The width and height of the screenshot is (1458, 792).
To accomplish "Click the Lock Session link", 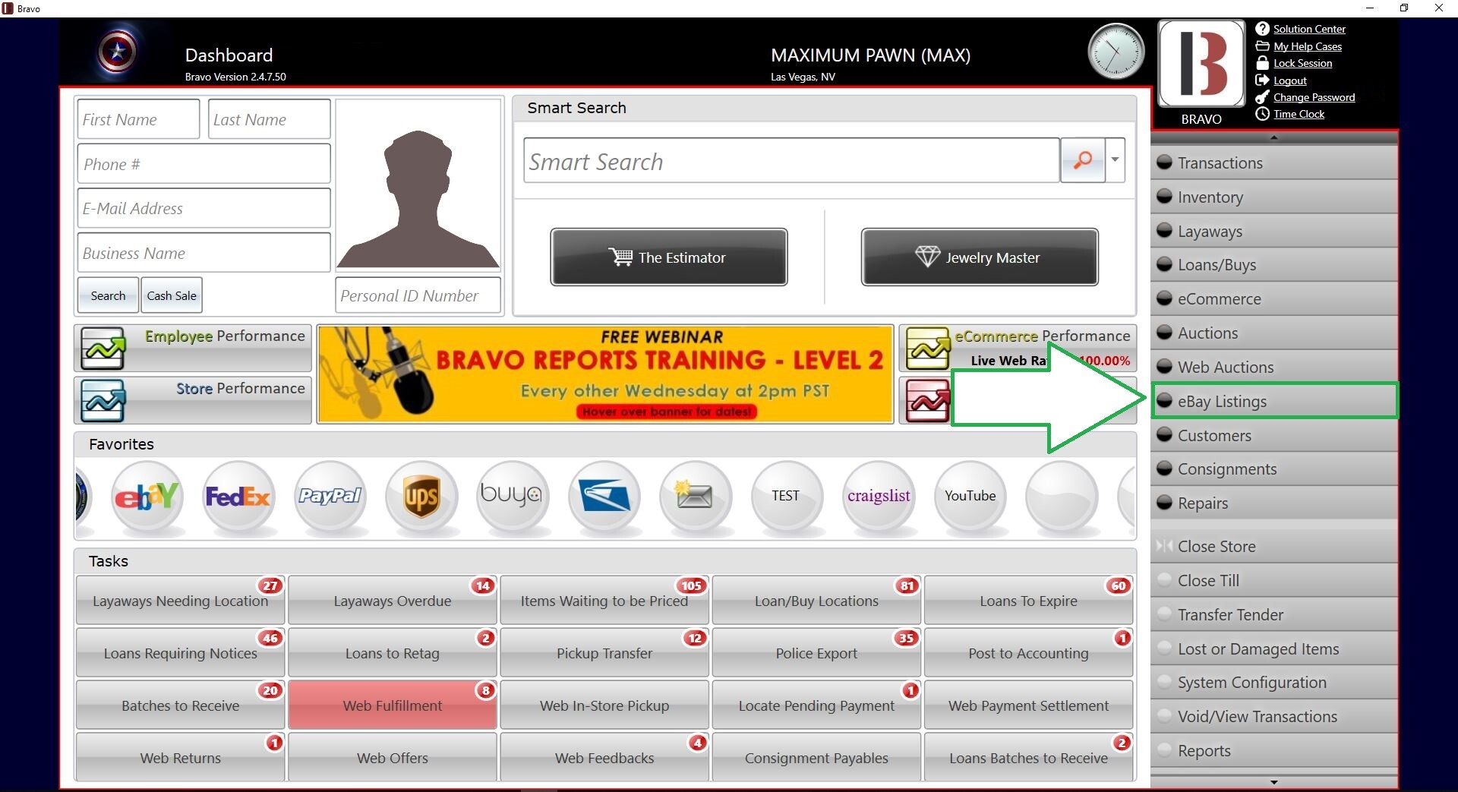I will (1302, 63).
